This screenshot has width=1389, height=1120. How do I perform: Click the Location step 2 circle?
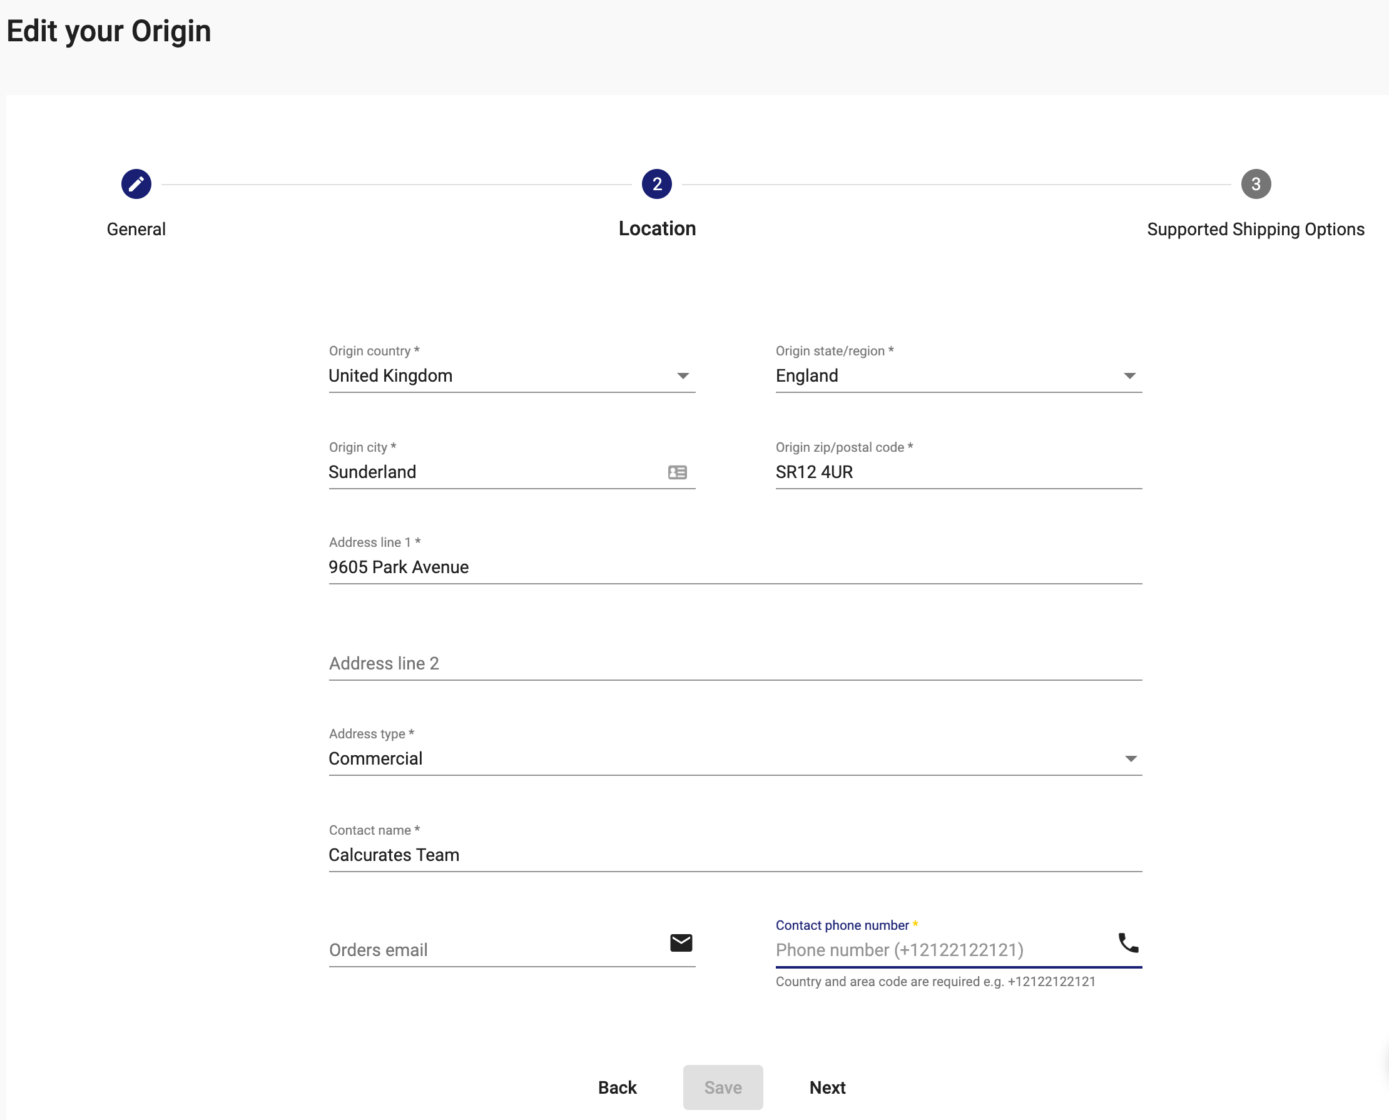point(657,185)
